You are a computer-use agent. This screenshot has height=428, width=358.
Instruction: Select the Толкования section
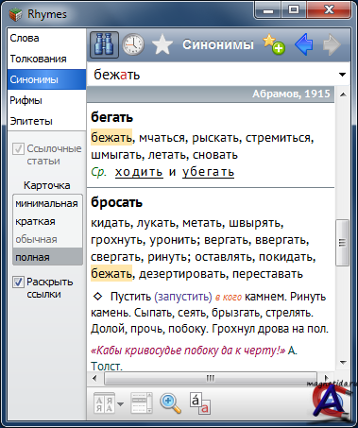tap(46, 59)
